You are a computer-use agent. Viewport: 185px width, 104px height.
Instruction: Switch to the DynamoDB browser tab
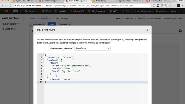[x=25, y=1]
